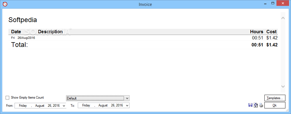Click the 26/Aug/2016 date entry
The width and height of the screenshot is (291, 114).
click(x=26, y=38)
